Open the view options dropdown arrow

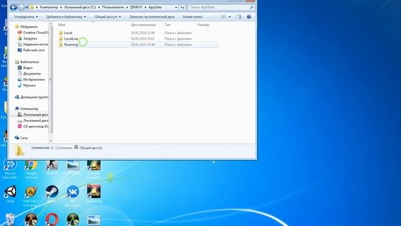[229, 17]
